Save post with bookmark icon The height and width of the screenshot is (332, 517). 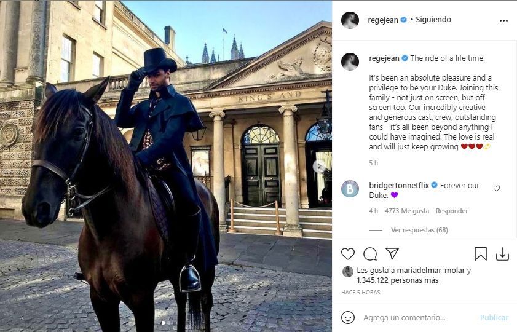(480, 254)
